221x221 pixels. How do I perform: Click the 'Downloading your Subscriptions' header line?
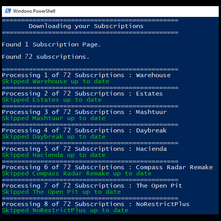86,26
